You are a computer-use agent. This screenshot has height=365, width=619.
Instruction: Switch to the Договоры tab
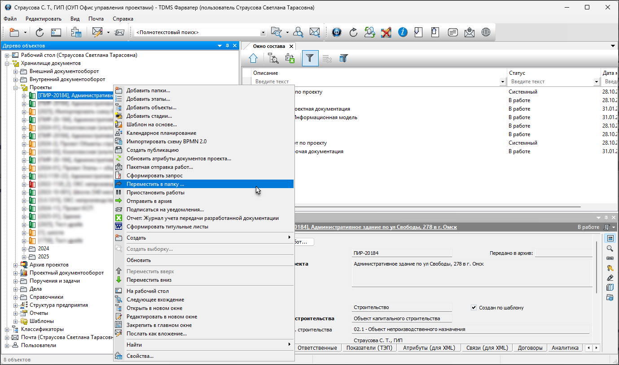(530, 348)
